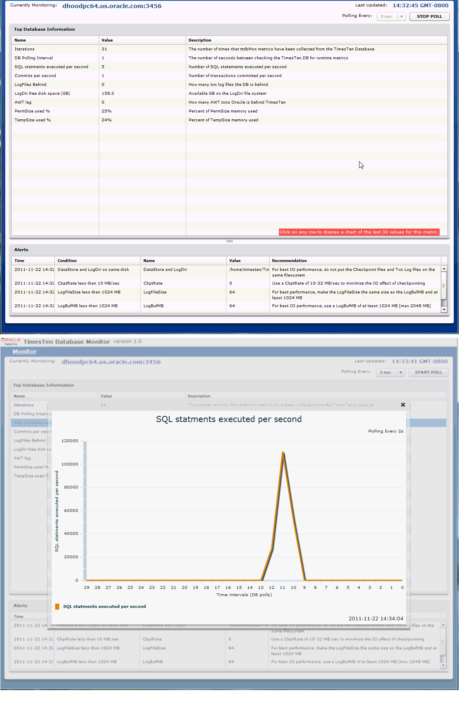Click alerts scrollbar up arrow
Screen dimensions: 459x707
444,268
